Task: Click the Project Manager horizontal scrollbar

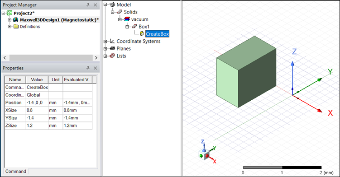Action: pos(51,58)
